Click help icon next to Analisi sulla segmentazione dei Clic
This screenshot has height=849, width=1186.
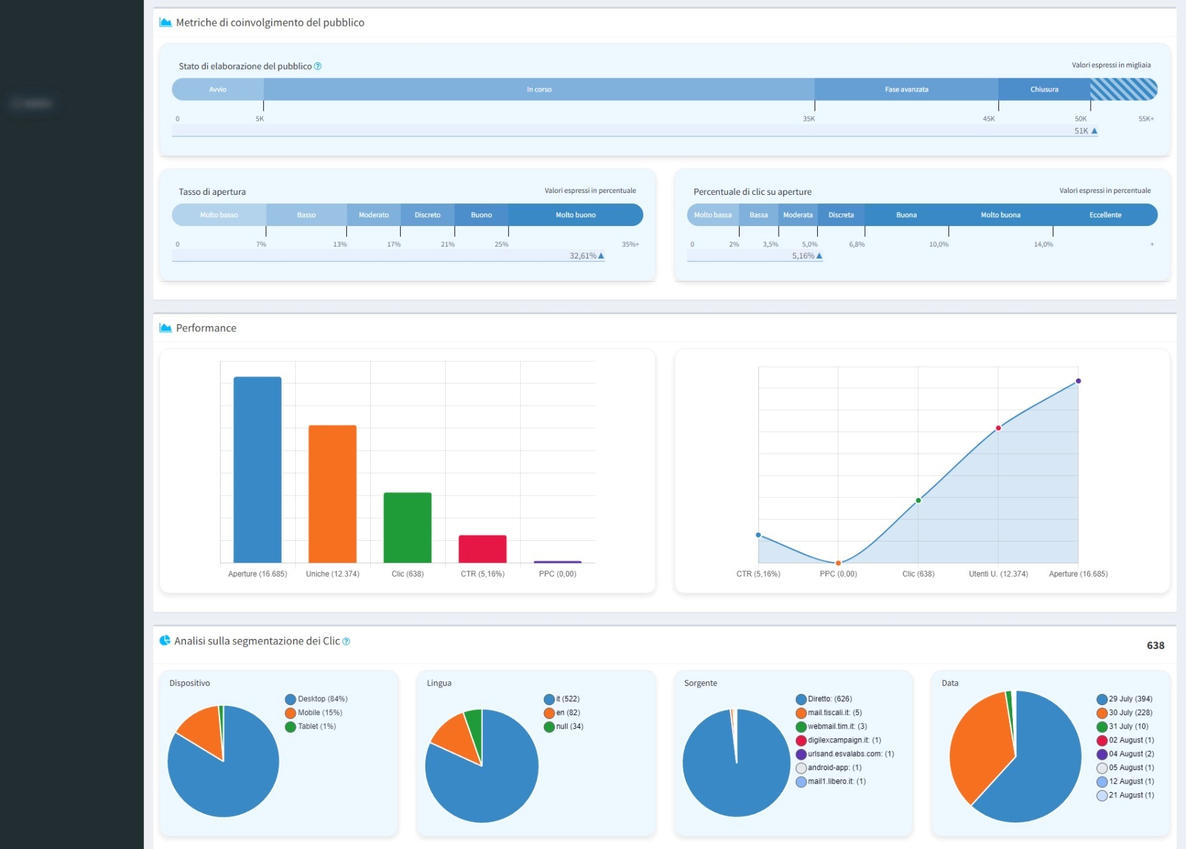pyautogui.click(x=346, y=642)
